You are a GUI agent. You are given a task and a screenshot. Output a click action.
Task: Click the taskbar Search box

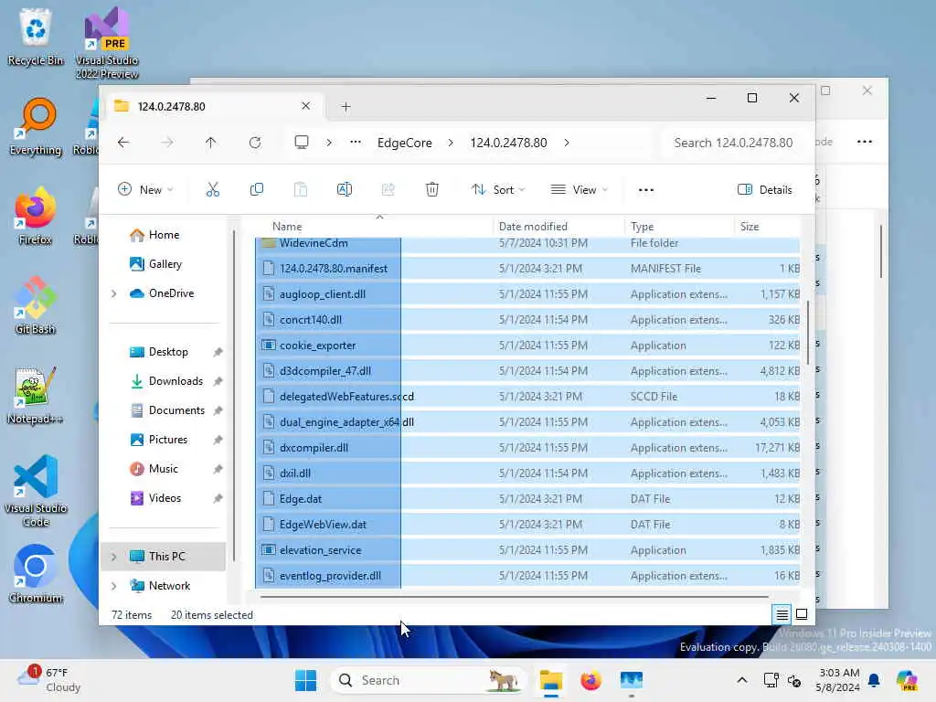[429, 680]
